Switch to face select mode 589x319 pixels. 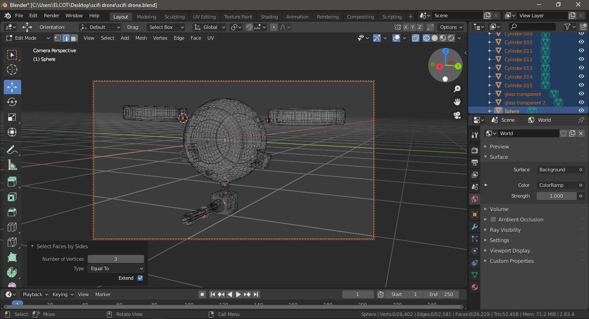[74, 38]
